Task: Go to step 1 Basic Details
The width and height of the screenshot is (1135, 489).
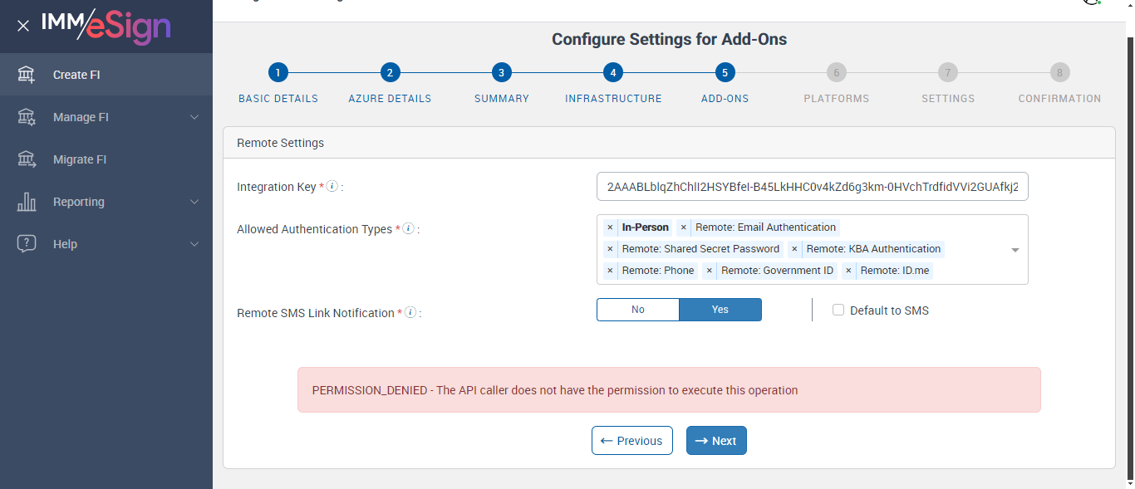Action: pyautogui.click(x=278, y=72)
